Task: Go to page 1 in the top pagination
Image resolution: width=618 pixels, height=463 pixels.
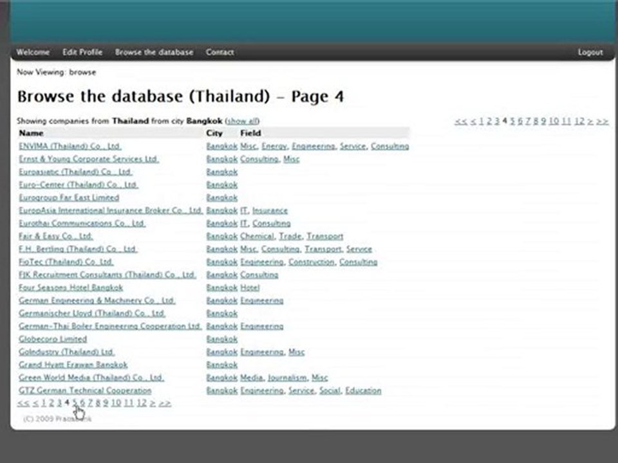Action: tap(482, 121)
